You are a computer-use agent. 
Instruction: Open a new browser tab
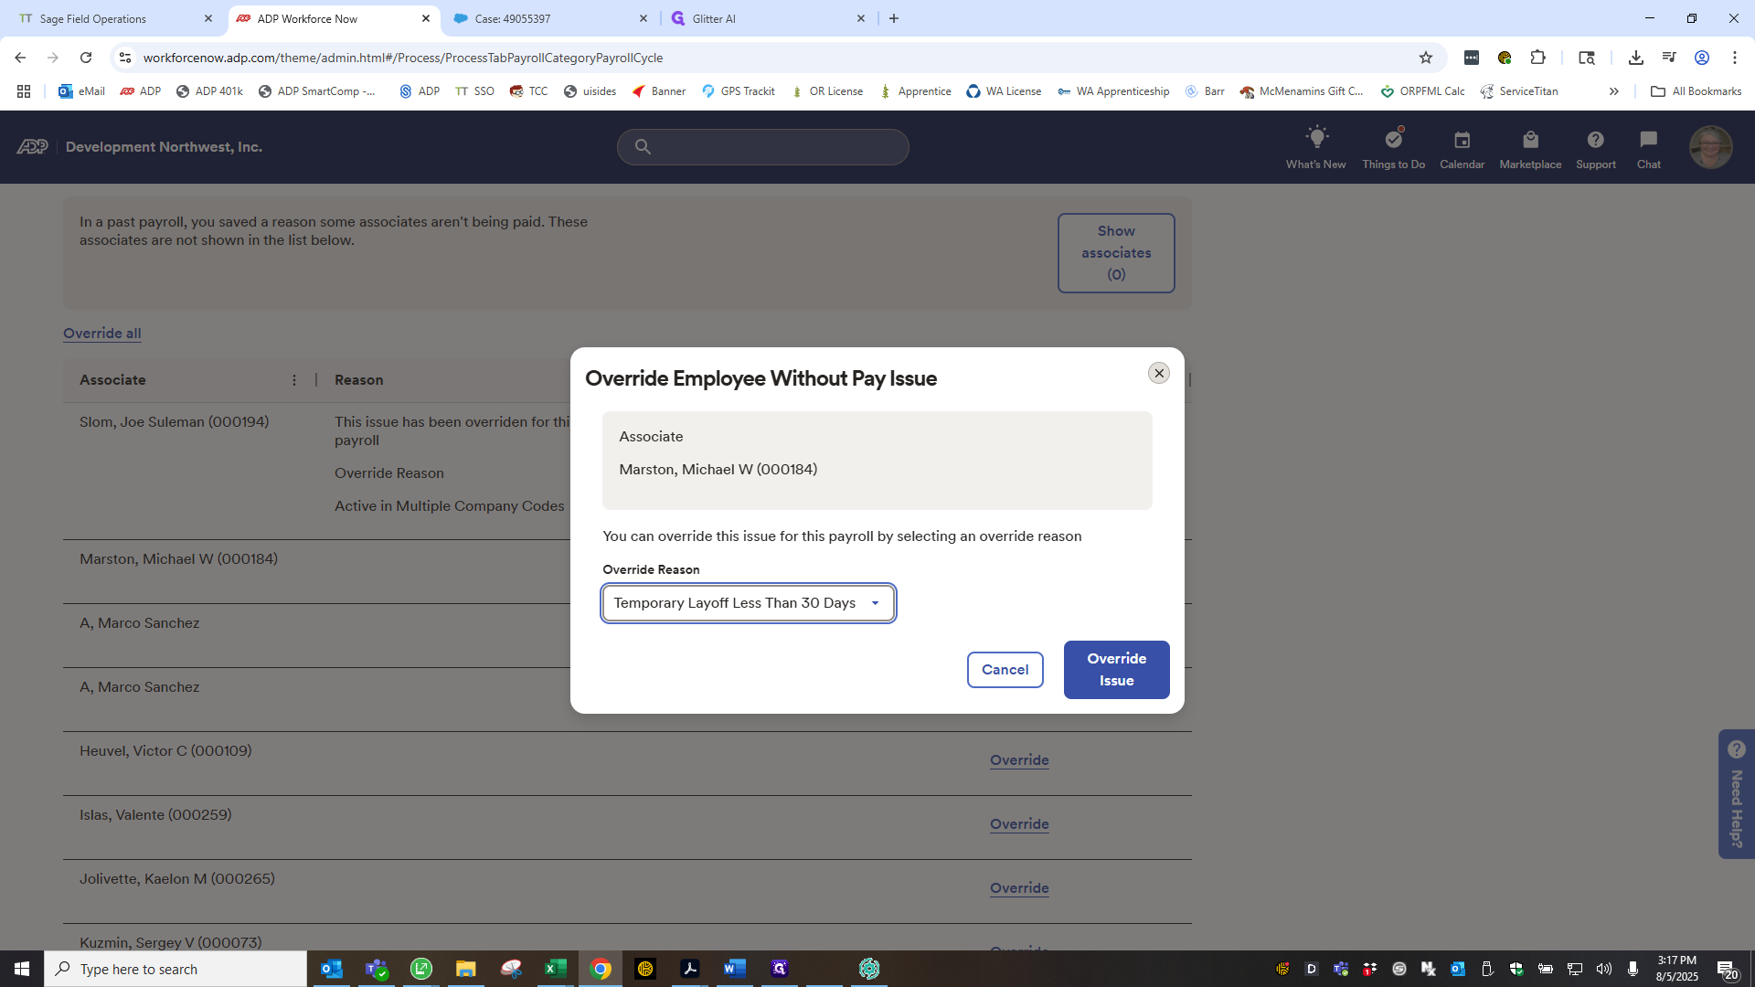tap(894, 18)
